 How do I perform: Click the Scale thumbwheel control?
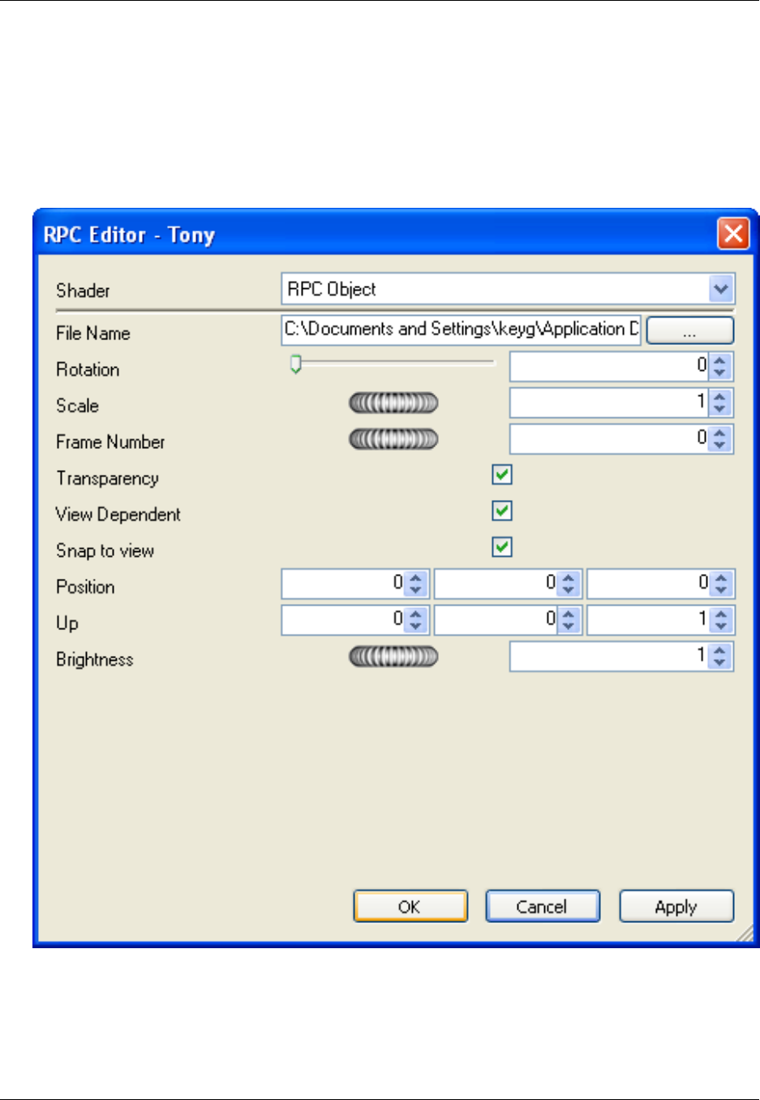(x=393, y=403)
